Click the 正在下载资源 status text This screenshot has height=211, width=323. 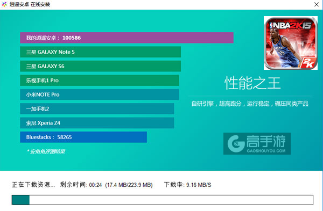[x=33, y=185]
